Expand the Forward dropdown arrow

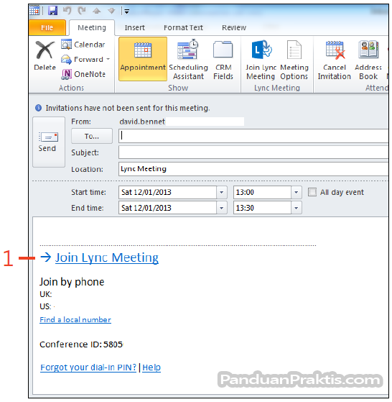point(108,60)
